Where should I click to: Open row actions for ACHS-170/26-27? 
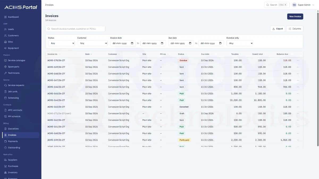pyautogui.click(x=298, y=60)
